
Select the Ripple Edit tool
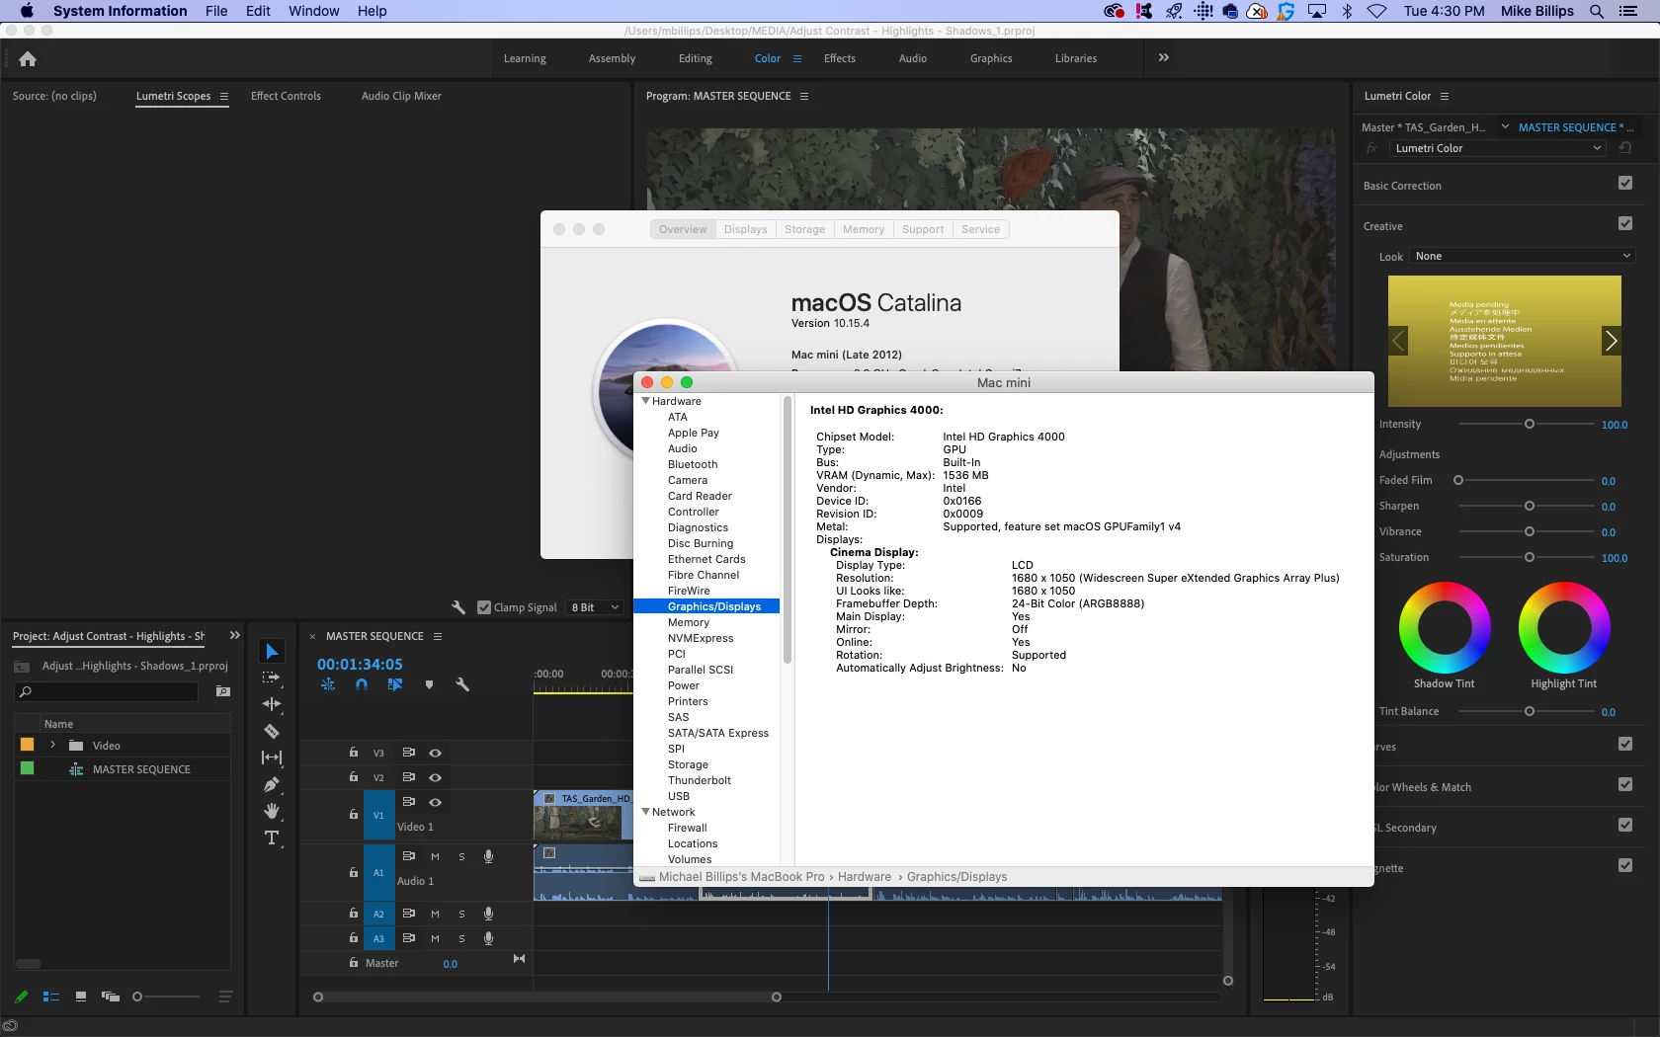(x=272, y=704)
